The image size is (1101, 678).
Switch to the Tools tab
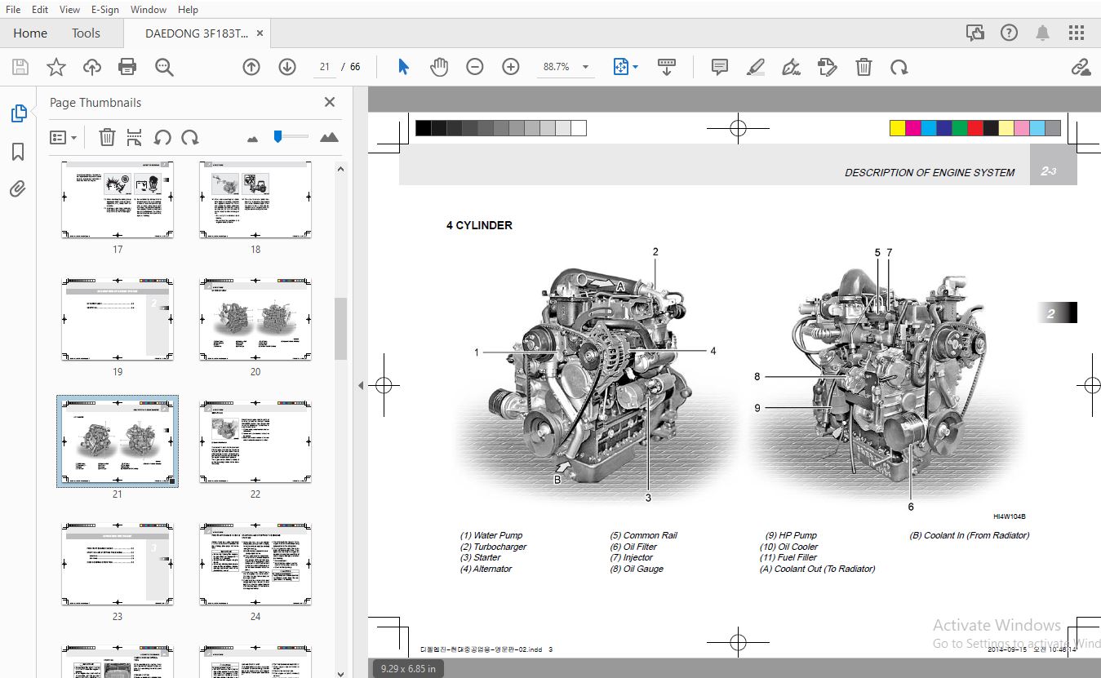click(86, 33)
